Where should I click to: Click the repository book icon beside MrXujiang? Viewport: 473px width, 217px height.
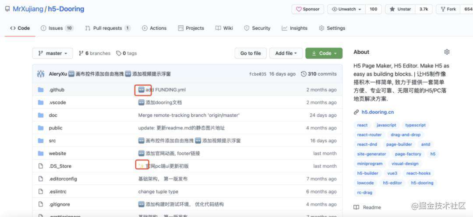(x=7, y=9)
